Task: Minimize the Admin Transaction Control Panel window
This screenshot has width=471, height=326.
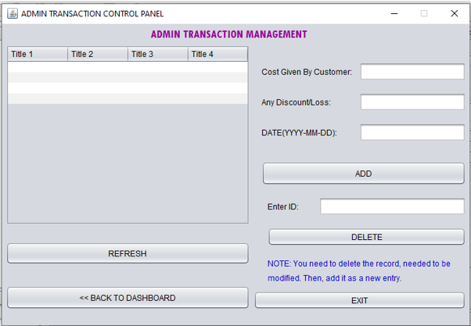Action: 394,13
